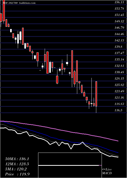
Task: Select the 151.45 price axis label
Action: point(119,15)
